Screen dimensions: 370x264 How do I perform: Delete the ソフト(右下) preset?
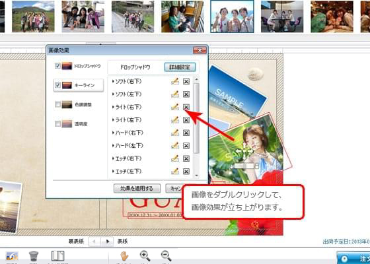click(x=186, y=82)
